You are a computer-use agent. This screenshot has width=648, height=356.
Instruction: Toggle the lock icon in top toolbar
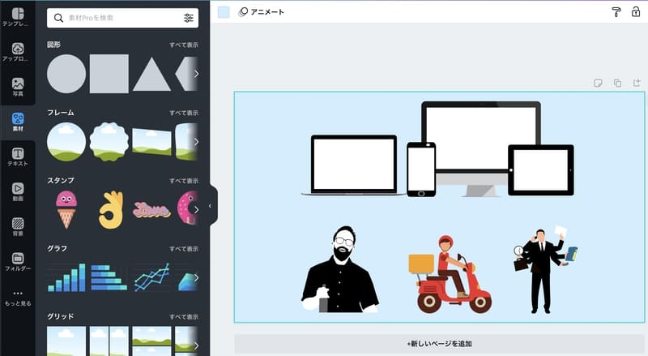pyautogui.click(x=635, y=11)
